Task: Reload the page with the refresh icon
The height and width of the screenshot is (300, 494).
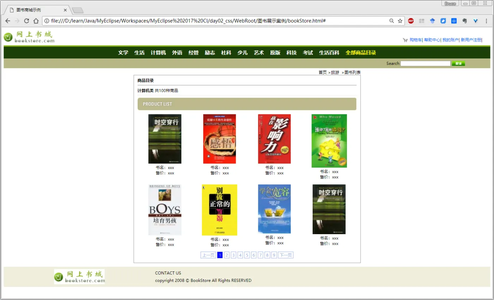Action: pos(26,21)
